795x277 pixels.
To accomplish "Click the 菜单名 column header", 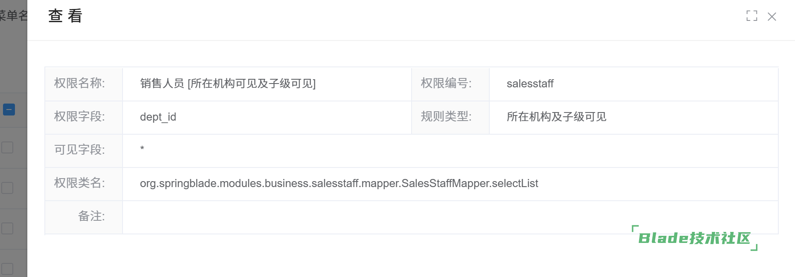I will click(x=14, y=16).
